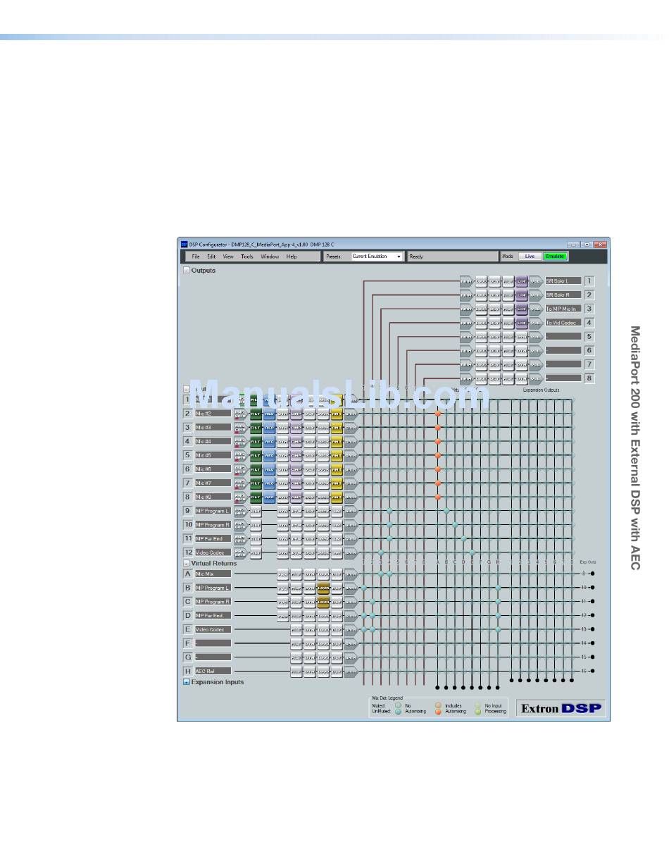Click input number 12 button
The image size is (669, 866).
point(188,552)
